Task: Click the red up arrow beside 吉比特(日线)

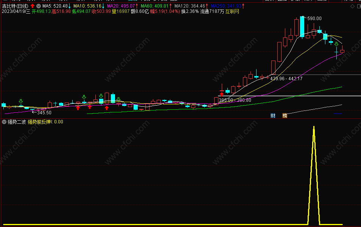Action: point(33,6)
